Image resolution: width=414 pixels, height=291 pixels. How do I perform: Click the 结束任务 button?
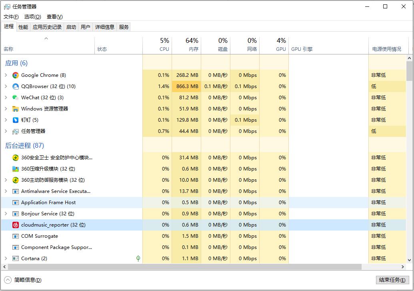tap(392, 280)
